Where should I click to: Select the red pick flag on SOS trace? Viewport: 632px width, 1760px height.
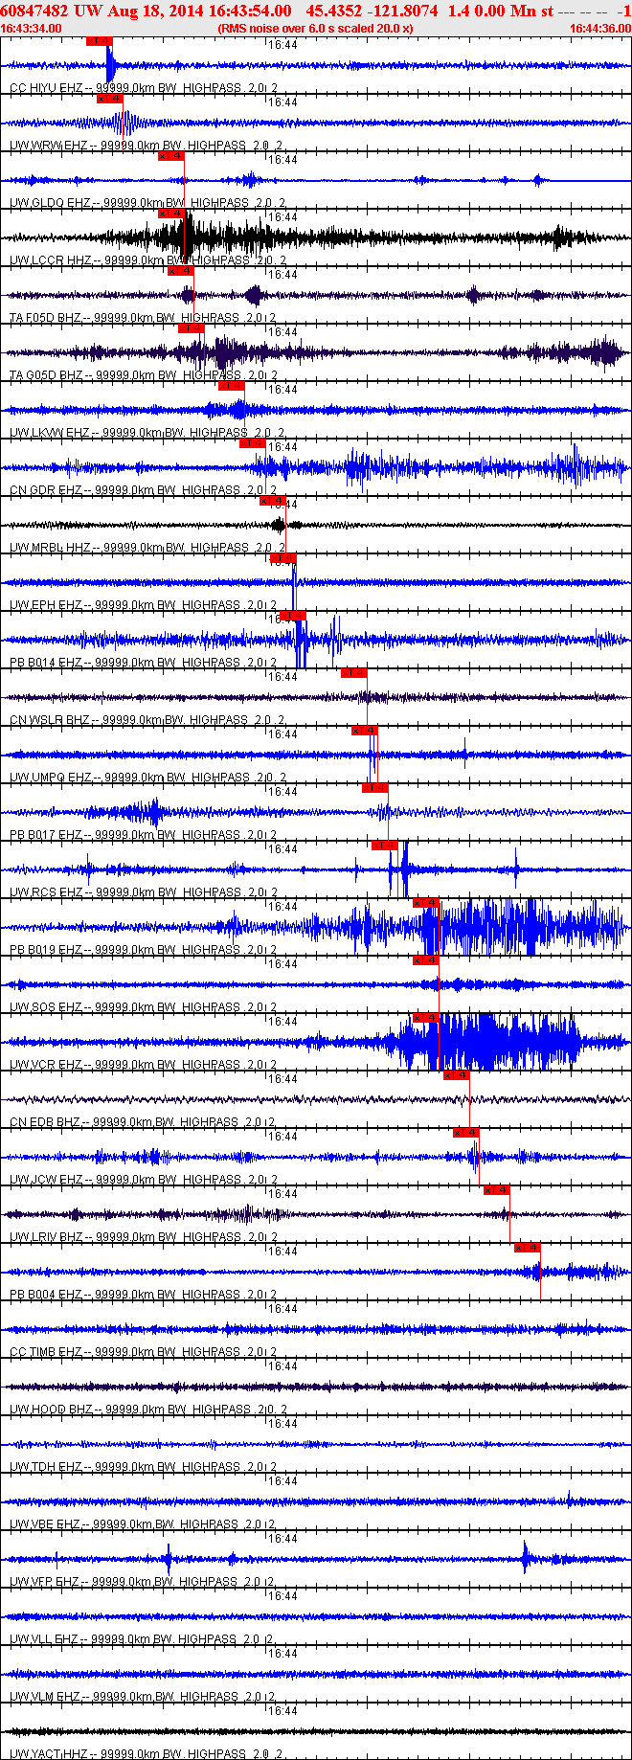coord(426,960)
